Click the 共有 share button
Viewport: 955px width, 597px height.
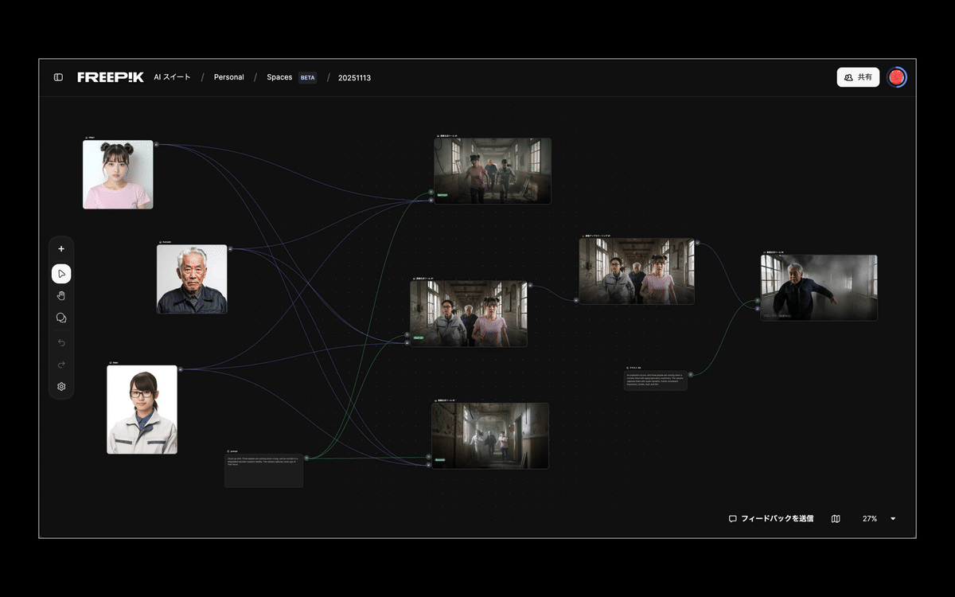coord(858,77)
